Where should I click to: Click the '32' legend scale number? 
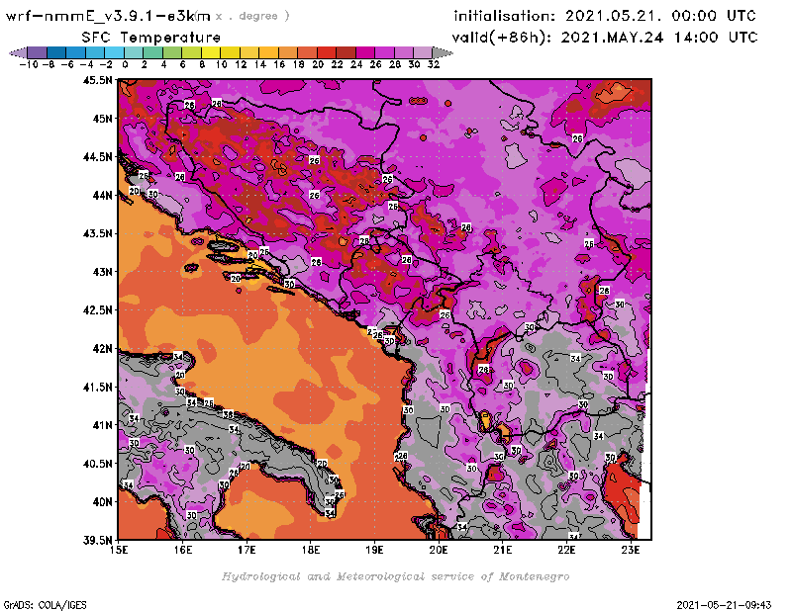coord(434,64)
